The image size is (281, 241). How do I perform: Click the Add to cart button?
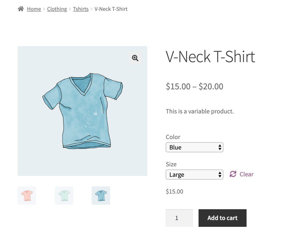[222, 218]
